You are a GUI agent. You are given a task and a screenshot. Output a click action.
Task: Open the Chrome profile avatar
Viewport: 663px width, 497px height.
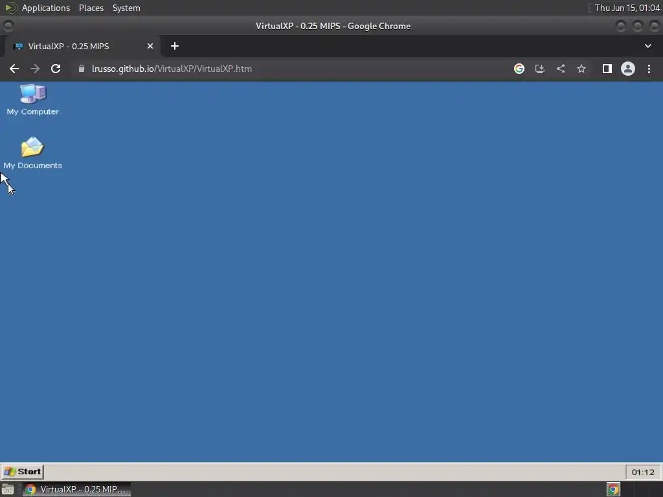pyautogui.click(x=628, y=69)
